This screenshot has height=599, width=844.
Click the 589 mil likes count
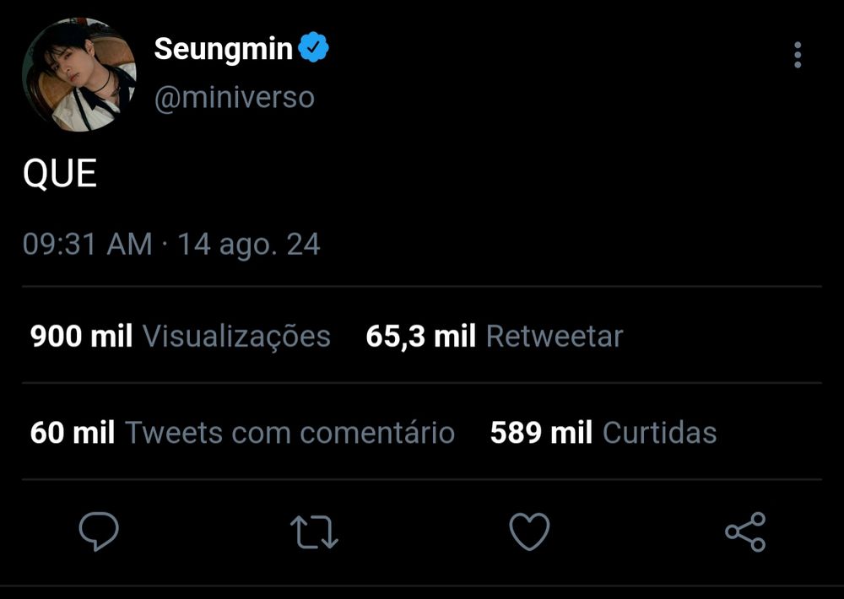tap(541, 434)
